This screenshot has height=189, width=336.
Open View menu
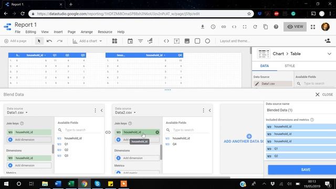point(45,32)
